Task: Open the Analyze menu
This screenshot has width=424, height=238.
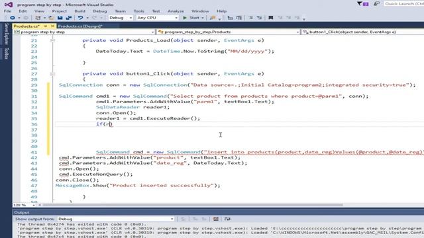Action: pos(176,11)
